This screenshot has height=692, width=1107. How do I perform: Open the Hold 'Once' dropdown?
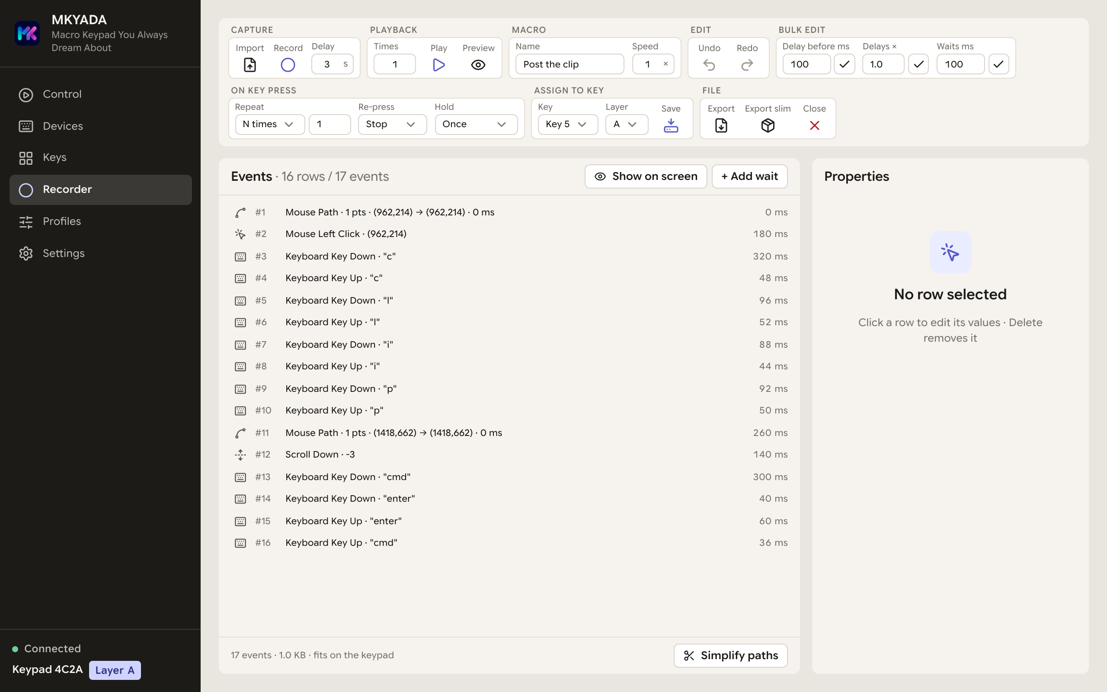476,124
